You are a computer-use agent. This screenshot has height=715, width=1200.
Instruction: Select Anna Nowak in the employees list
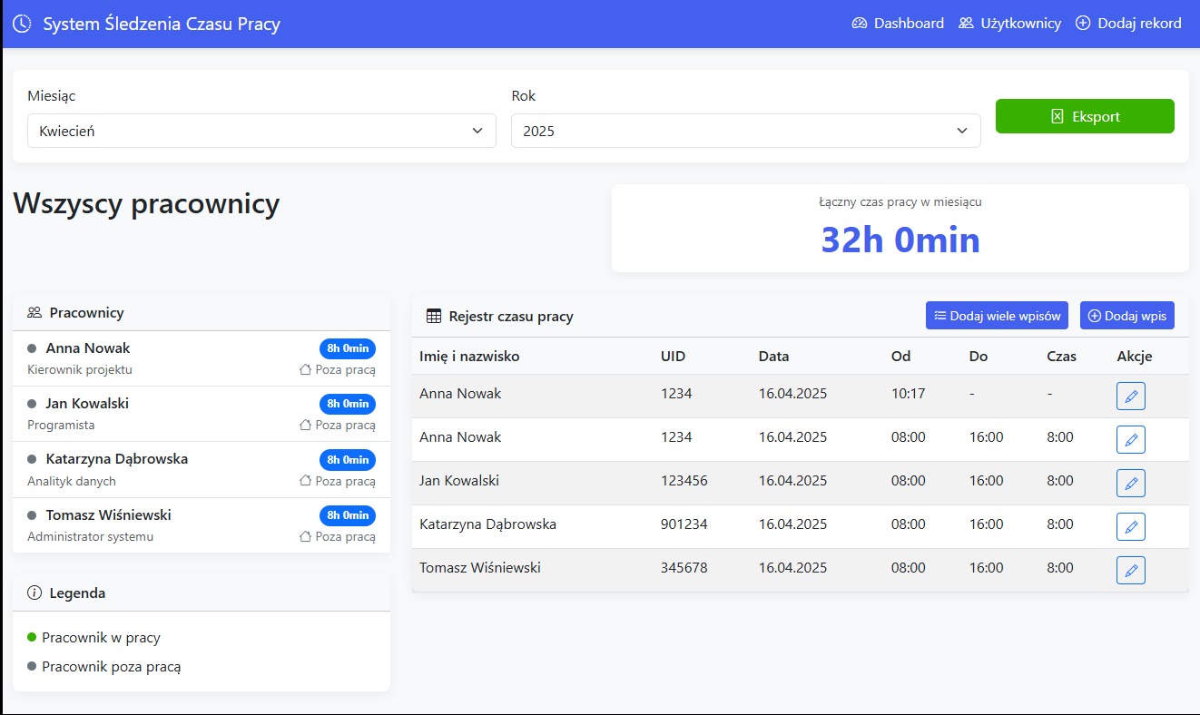pyautogui.click(x=88, y=348)
